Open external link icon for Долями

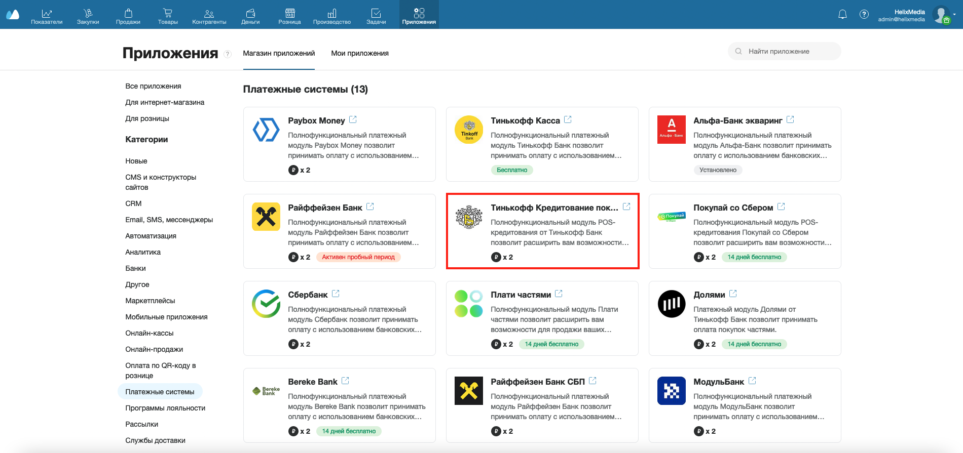pyautogui.click(x=733, y=294)
